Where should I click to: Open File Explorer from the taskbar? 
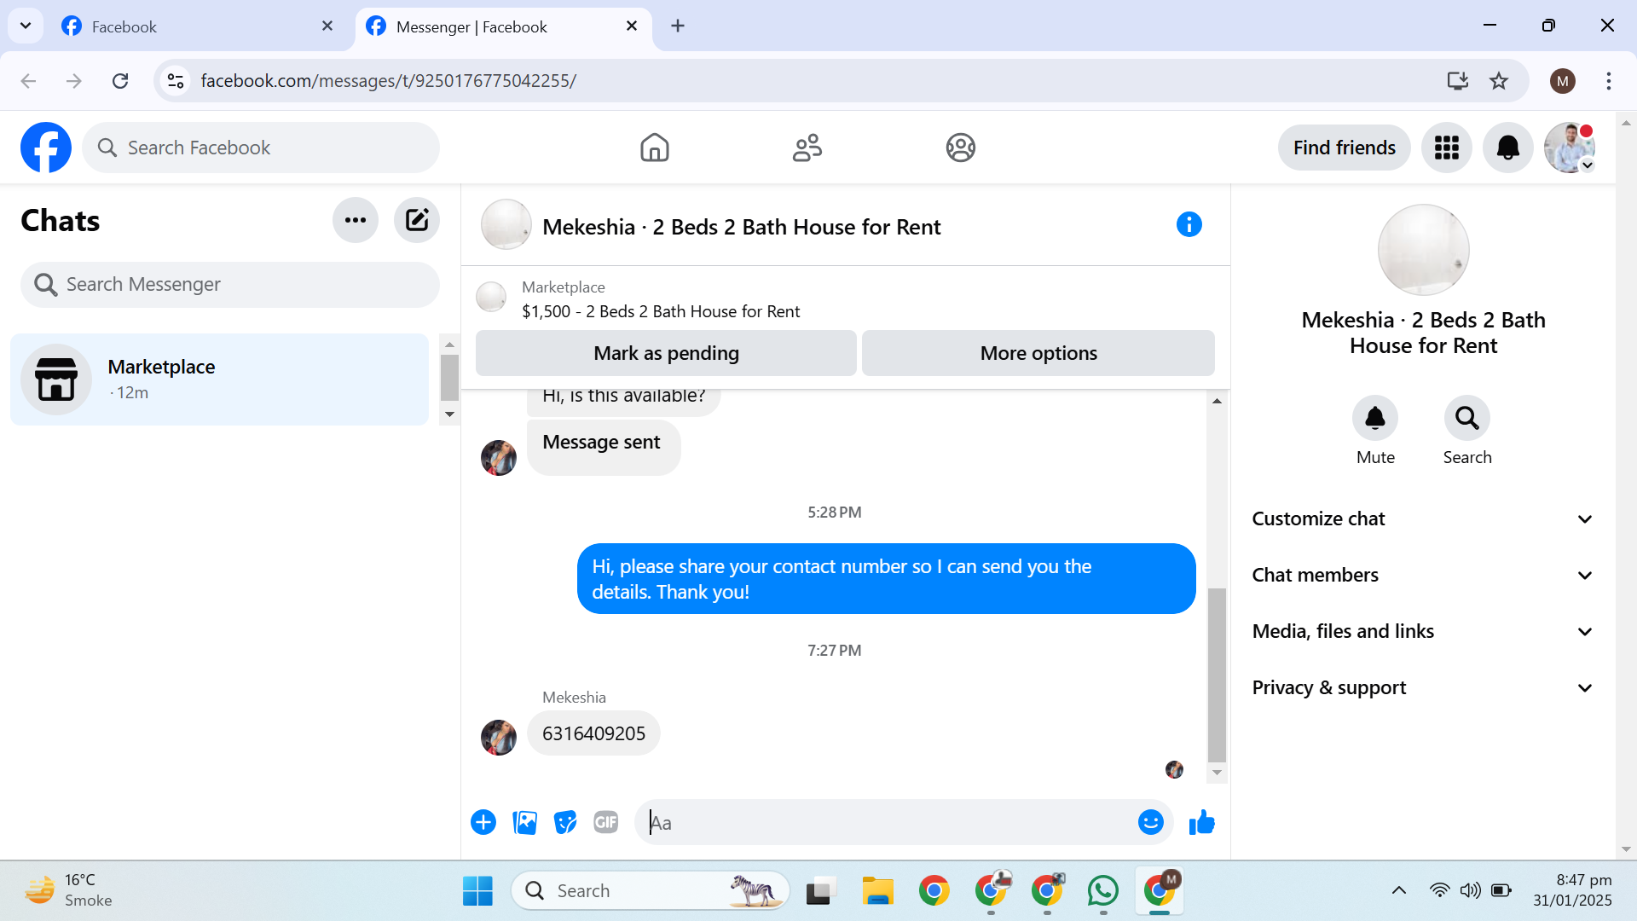[877, 891]
